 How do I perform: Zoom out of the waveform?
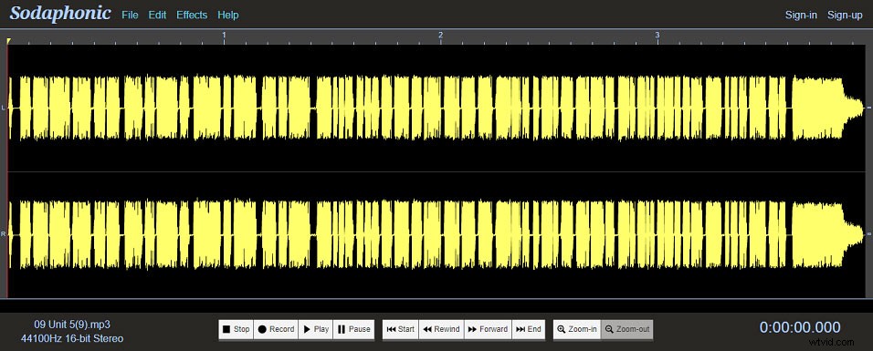627,329
